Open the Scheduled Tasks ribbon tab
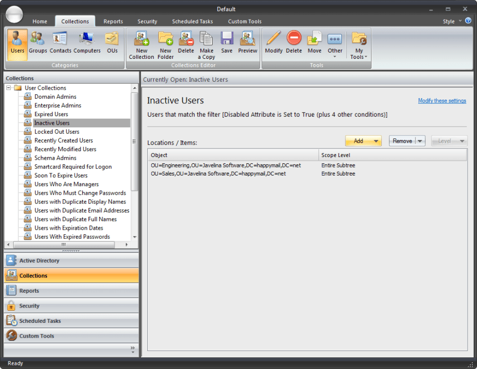This screenshot has width=477, height=369. pyautogui.click(x=192, y=21)
